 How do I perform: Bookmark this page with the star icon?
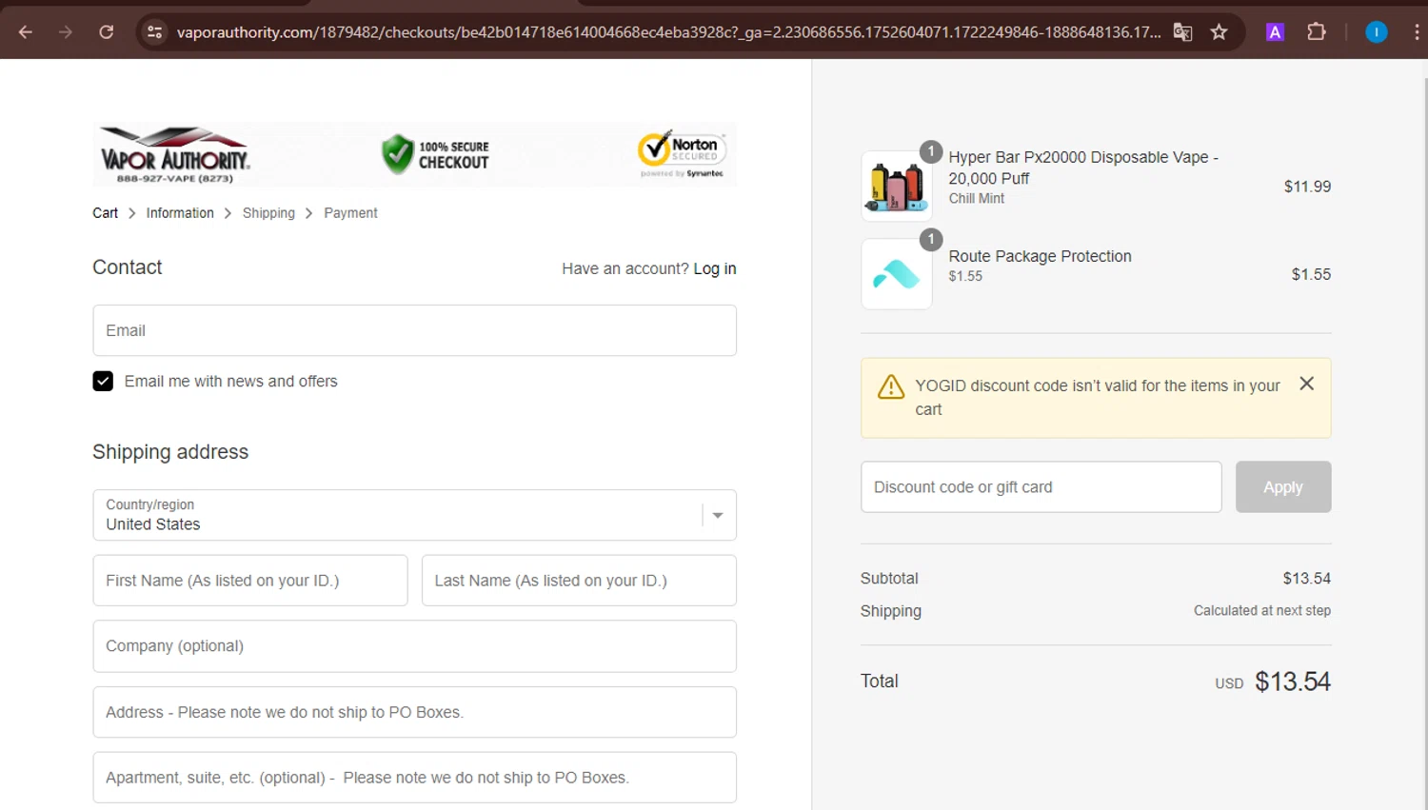click(x=1219, y=32)
